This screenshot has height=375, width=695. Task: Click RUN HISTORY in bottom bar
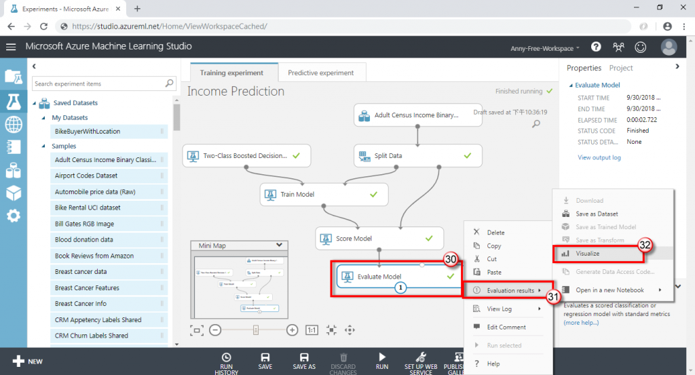point(226,363)
